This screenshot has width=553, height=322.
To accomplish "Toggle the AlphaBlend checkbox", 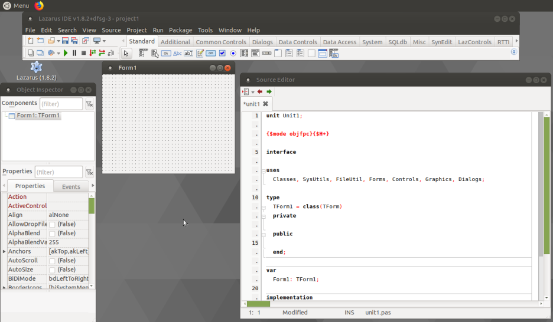I will (52, 234).
